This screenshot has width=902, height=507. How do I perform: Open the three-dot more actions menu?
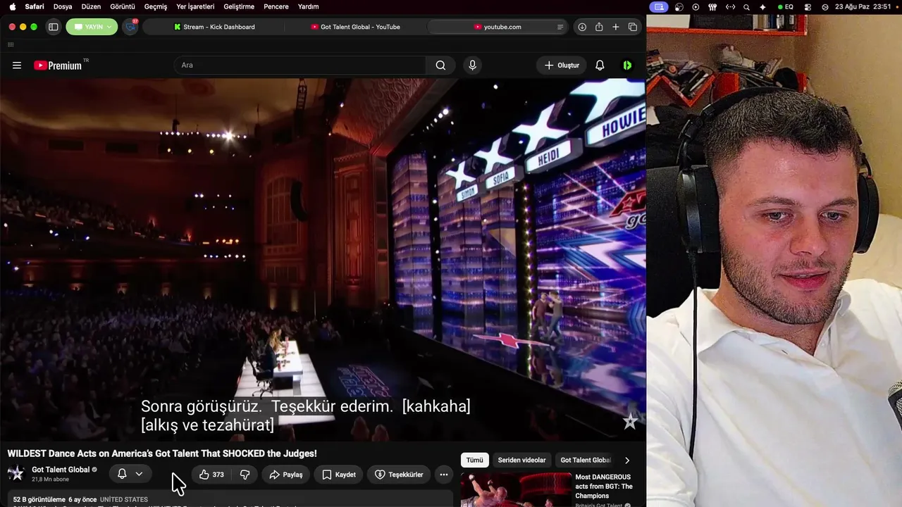[444, 475]
